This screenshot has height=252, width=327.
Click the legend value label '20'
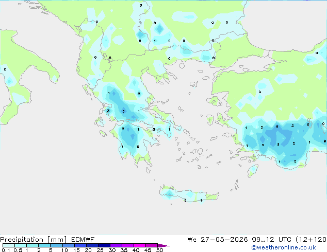click(x=88, y=250)
